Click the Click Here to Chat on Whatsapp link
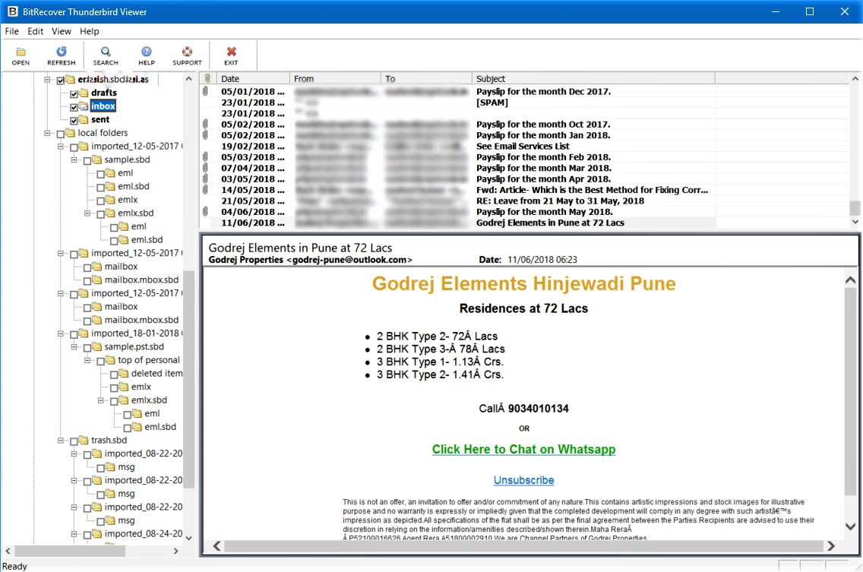 (523, 449)
